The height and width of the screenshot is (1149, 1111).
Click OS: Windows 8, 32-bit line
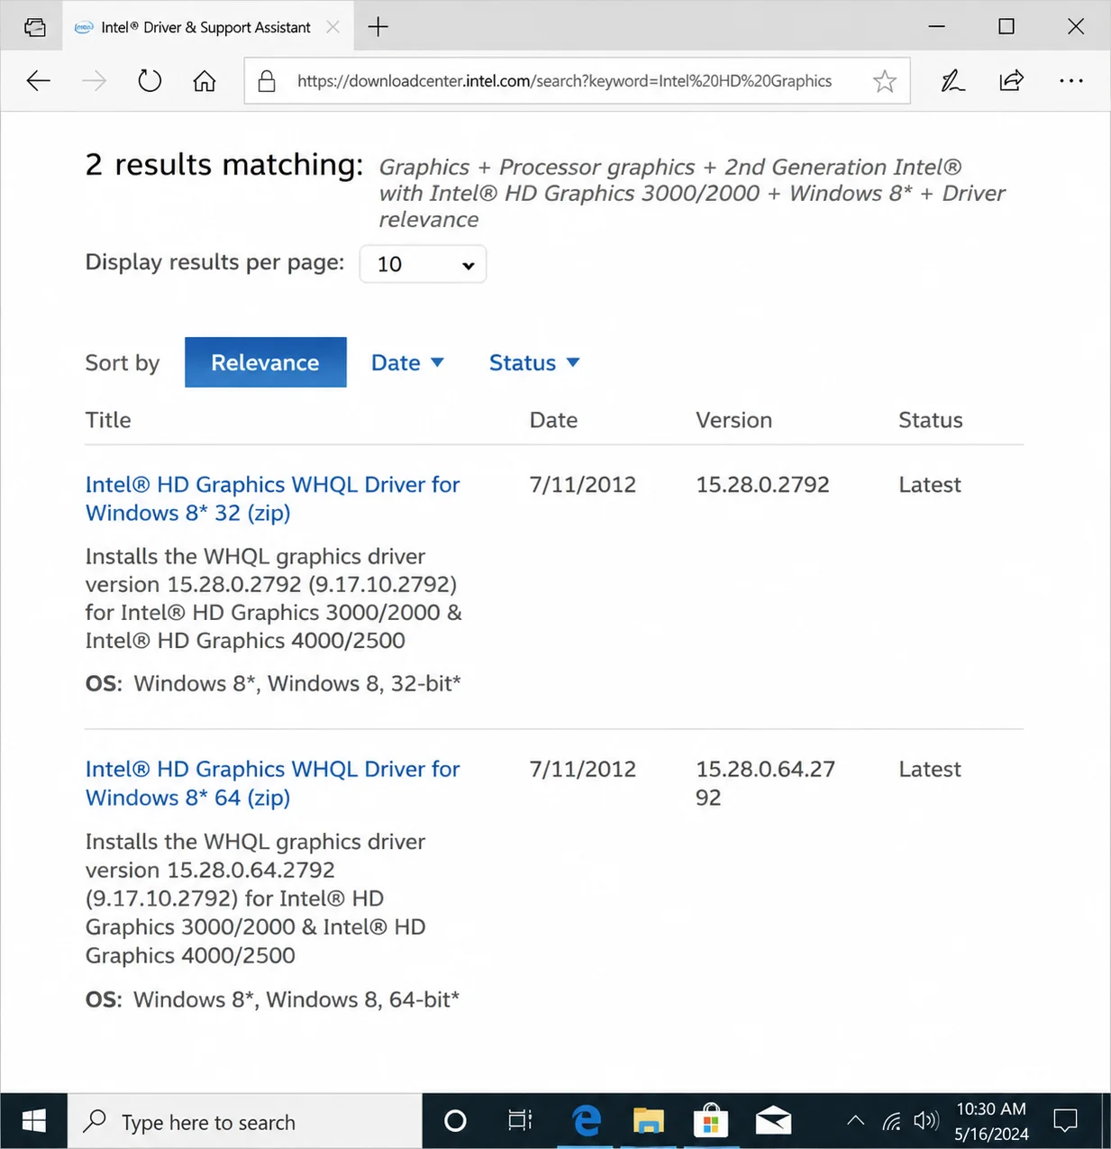273,684
